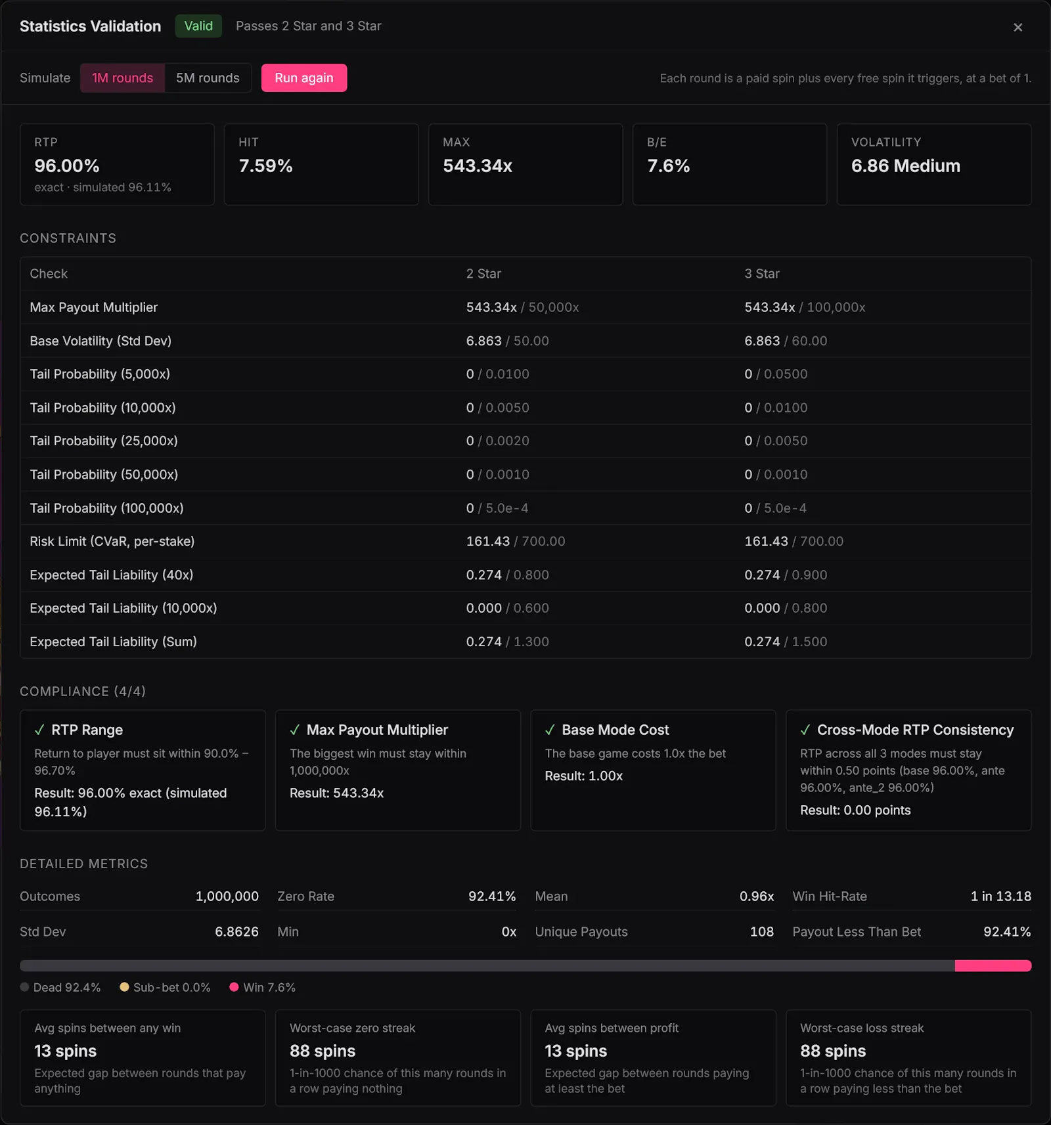Viewport: 1051px width, 1125px height.
Task: Click the Outcomes 1,000,000 value
Action: pyautogui.click(x=227, y=896)
